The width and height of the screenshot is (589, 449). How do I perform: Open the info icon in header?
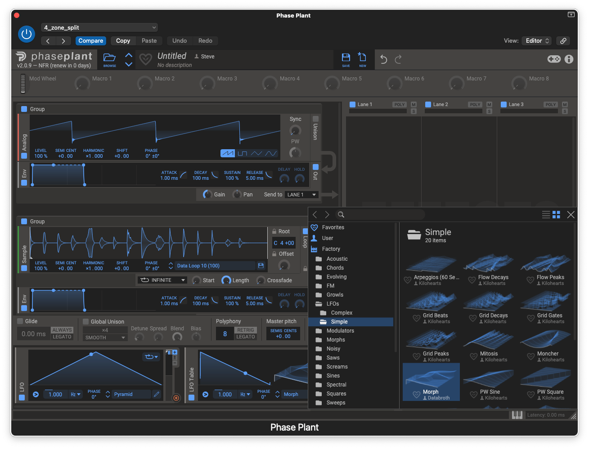coord(569,59)
